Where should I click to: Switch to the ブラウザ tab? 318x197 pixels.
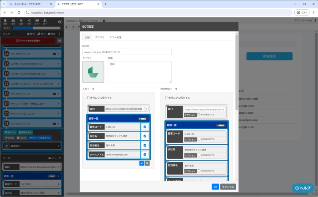click(99, 37)
